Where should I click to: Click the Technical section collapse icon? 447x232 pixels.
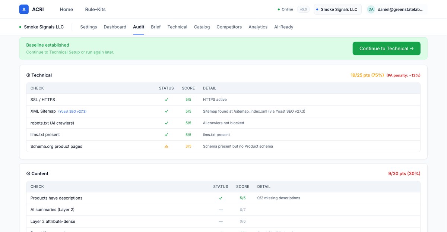coord(28,75)
